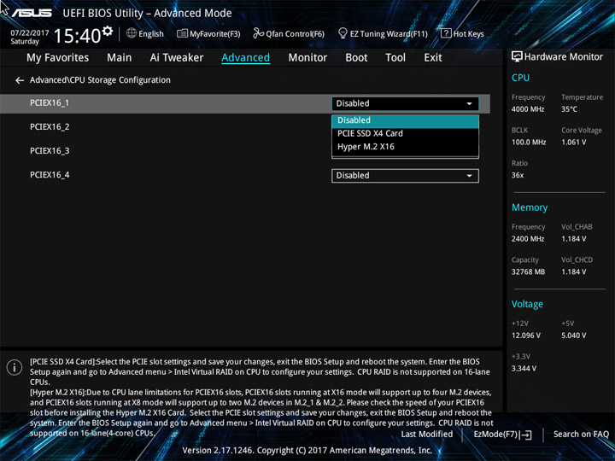Click the Hardware Monitor title

coord(563,57)
